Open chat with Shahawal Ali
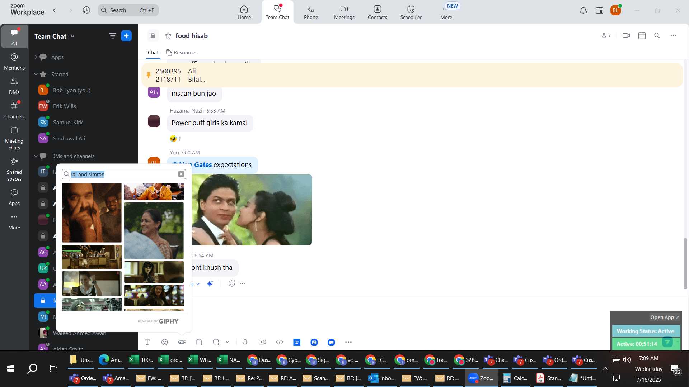The image size is (689, 387). 83,138
